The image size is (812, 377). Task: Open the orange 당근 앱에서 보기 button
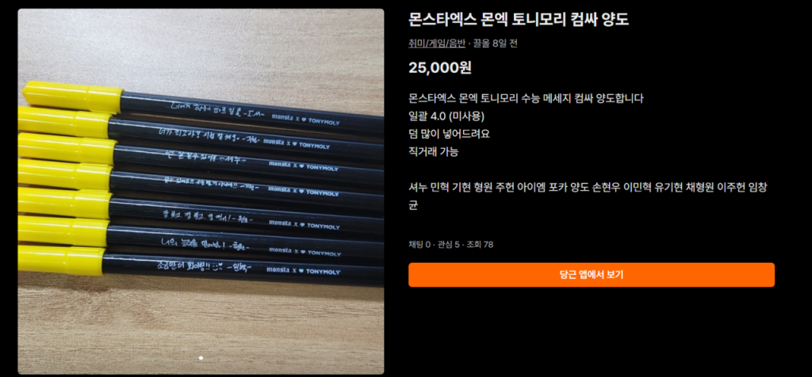click(592, 275)
